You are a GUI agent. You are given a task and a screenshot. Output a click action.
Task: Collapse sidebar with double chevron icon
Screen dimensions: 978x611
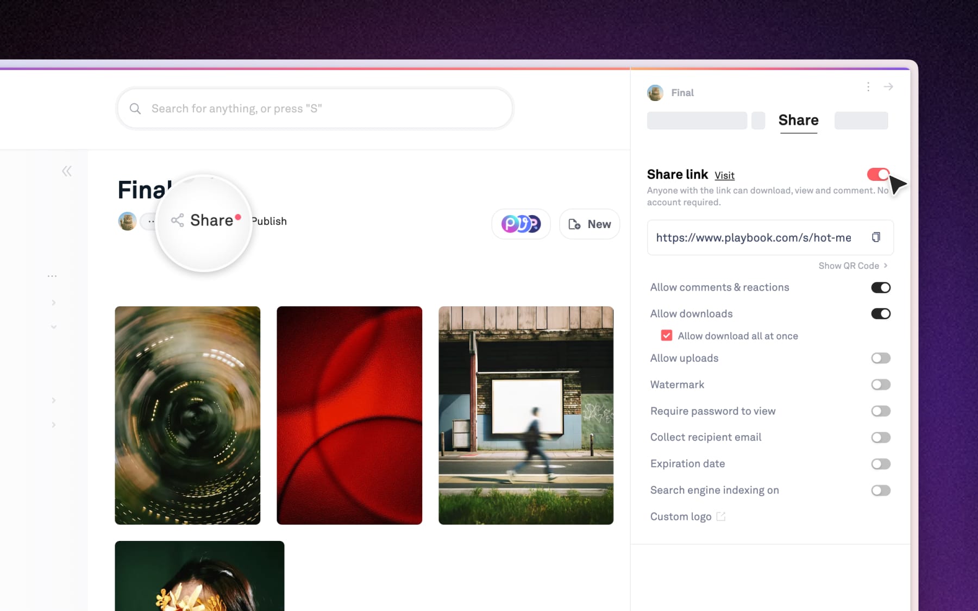point(67,172)
